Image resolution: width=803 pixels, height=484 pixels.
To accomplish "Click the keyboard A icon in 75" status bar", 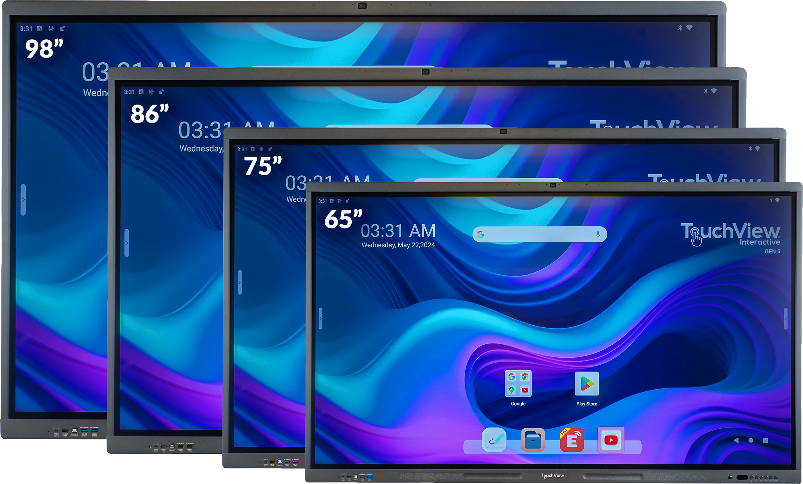I will coord(252,149).
